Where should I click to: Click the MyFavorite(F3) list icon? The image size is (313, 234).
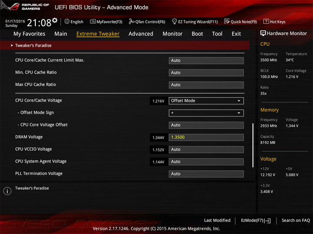pos(93,22)
